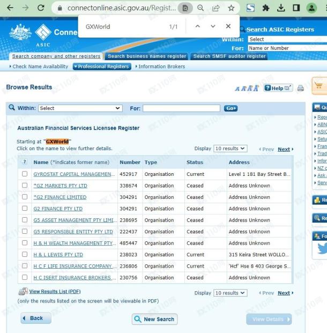The image size is (327, 333).
Task: Open Search company and other registers tab
Action: [x=56, y=56]
